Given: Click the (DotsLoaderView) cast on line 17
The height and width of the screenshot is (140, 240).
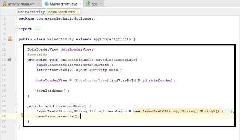Looking at the screenshot, I should click(92, 81).
